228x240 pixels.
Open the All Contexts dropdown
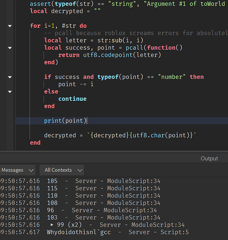62,170
